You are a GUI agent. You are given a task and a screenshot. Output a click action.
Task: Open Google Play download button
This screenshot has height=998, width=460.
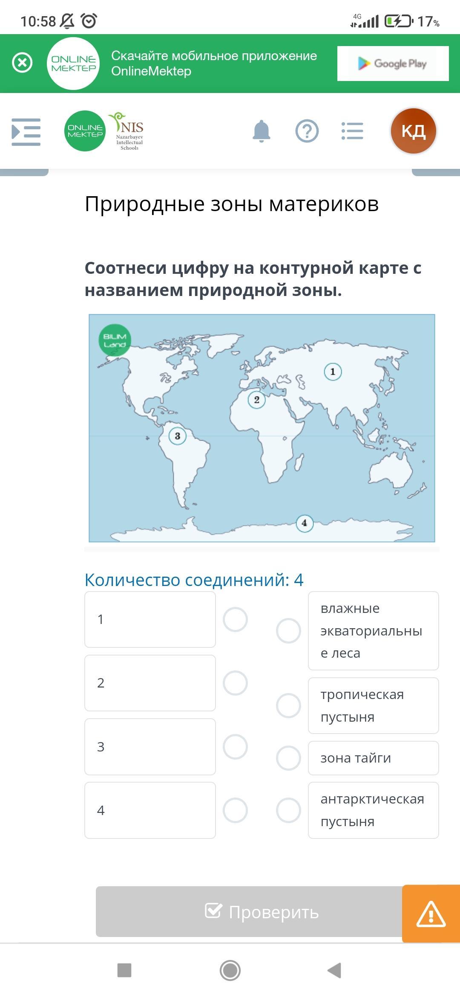393,64
